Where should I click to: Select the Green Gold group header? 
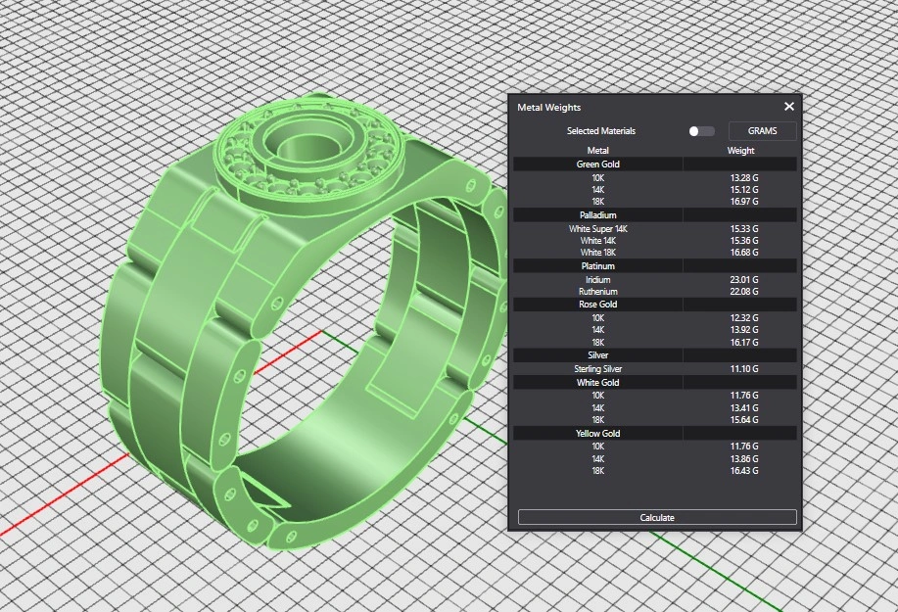[x=597, y=165]
